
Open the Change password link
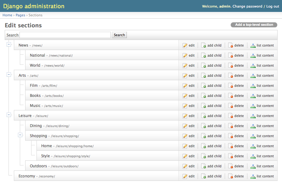tap(247, 6)
